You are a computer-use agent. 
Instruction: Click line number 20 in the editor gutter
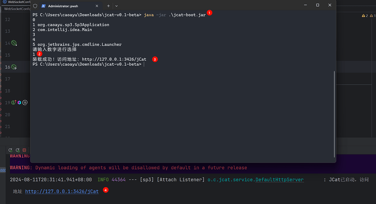8,114
